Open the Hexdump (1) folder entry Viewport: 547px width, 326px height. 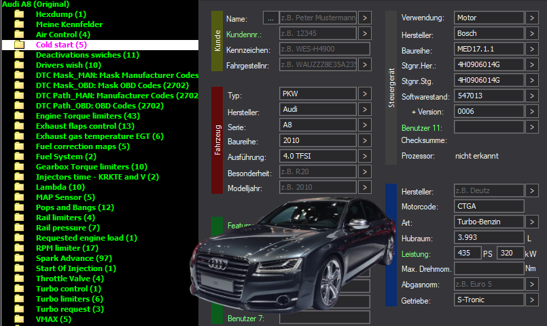point(61,14)
